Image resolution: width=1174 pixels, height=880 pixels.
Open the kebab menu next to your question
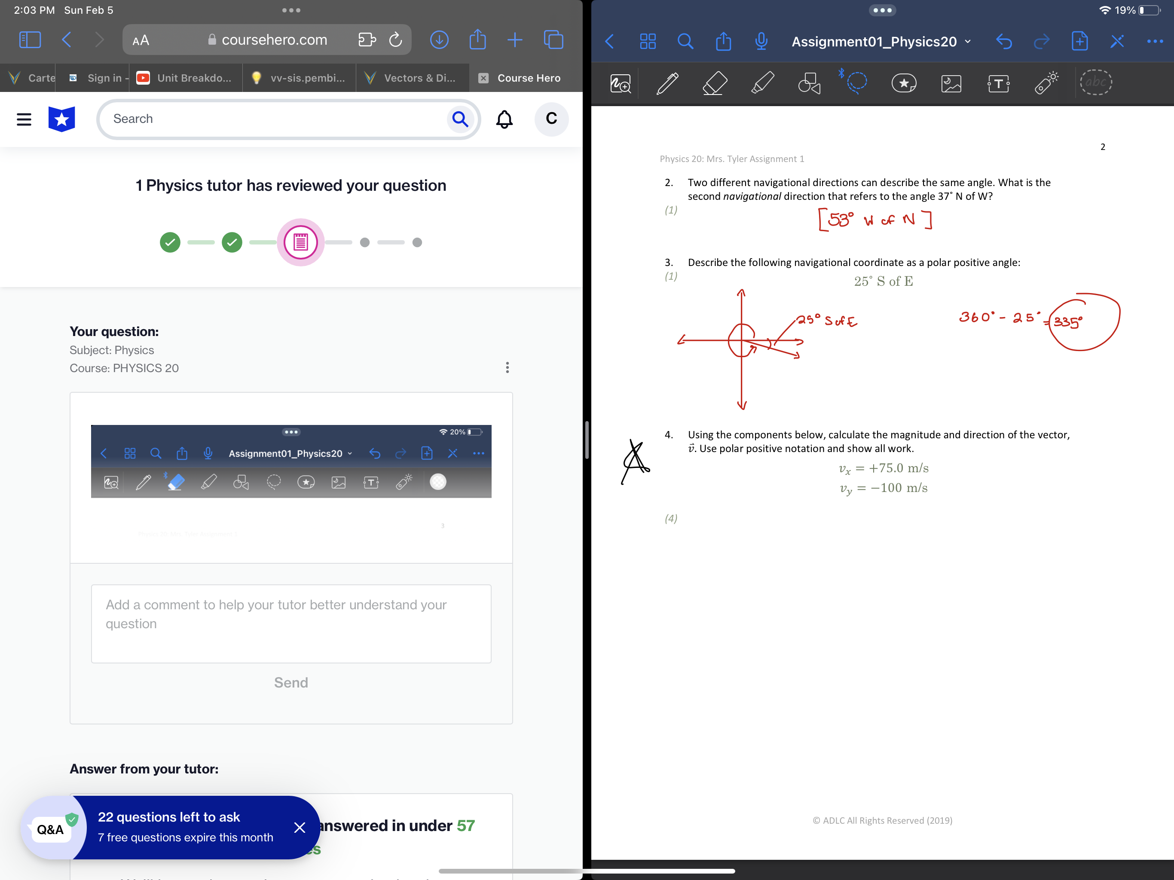[x=508, y=368]
